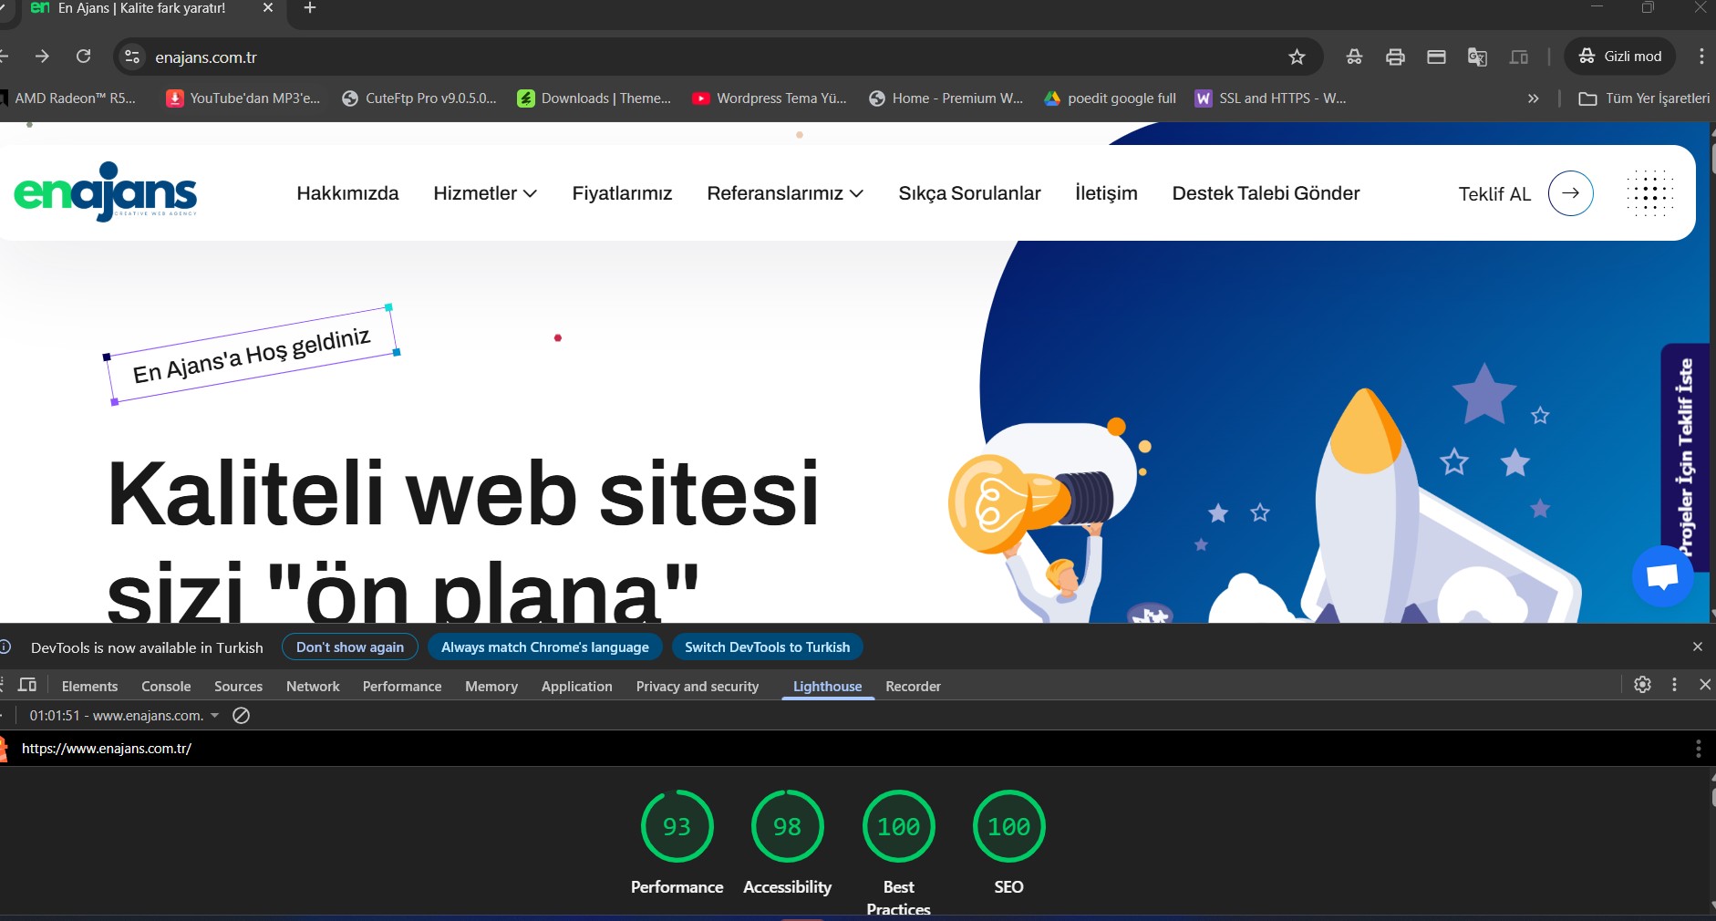Open the dotted grid menu icon
Viewport: 1716px width, 921px height.
[x=1649, y=193]
